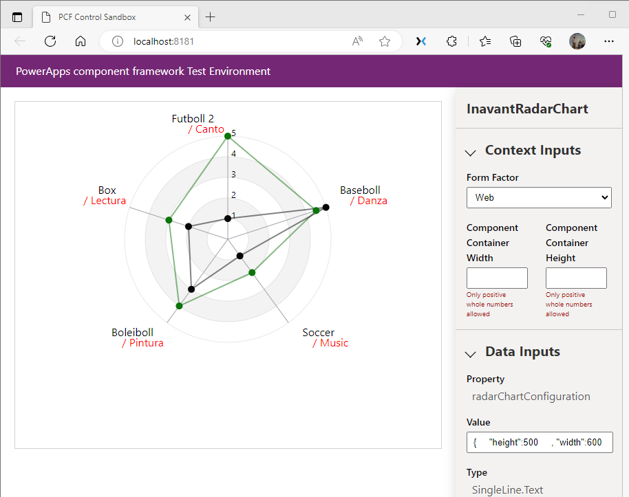This screenshot has width=629, height=497.
Task: Open the Settings and more ellipsis menu
Action: point(608,41)
